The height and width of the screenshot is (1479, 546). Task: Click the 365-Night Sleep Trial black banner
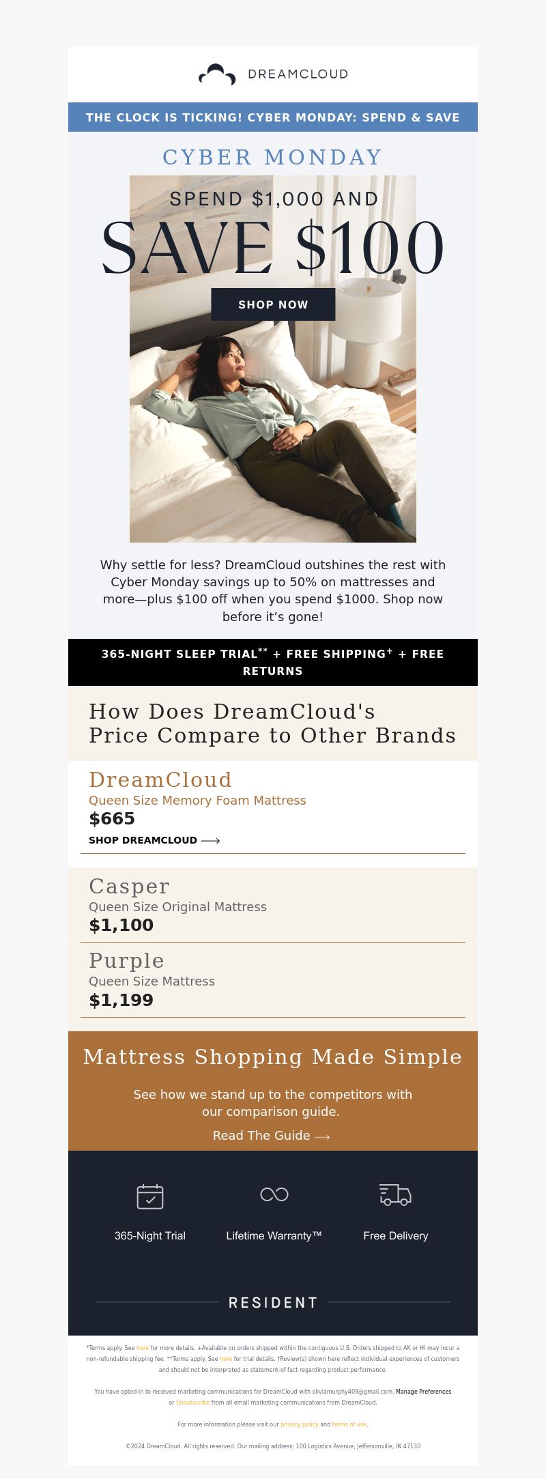click(x=273, y=662)
